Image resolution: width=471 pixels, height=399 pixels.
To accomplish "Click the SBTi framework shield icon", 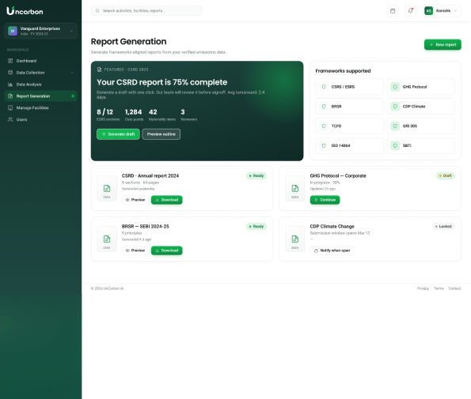I will [395, 145].
